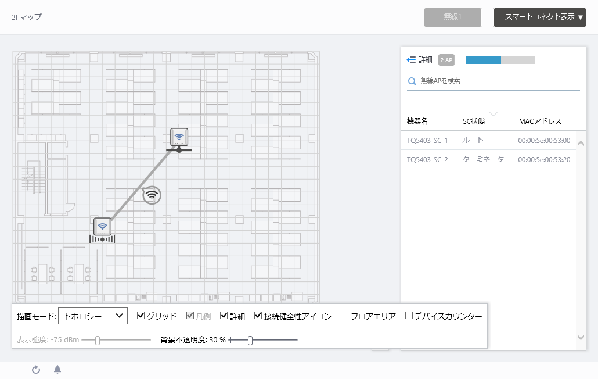Adjust the 表示強度 slider handle
Image resolution: width=598 pixels, height=379 pixels.
[98, 340]
